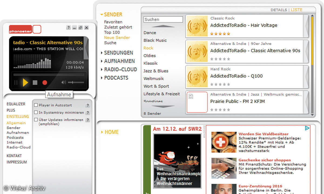Open Geschenke sicher shoppen ad link
This screenshot has height=194, width=324.
point(265,160)
